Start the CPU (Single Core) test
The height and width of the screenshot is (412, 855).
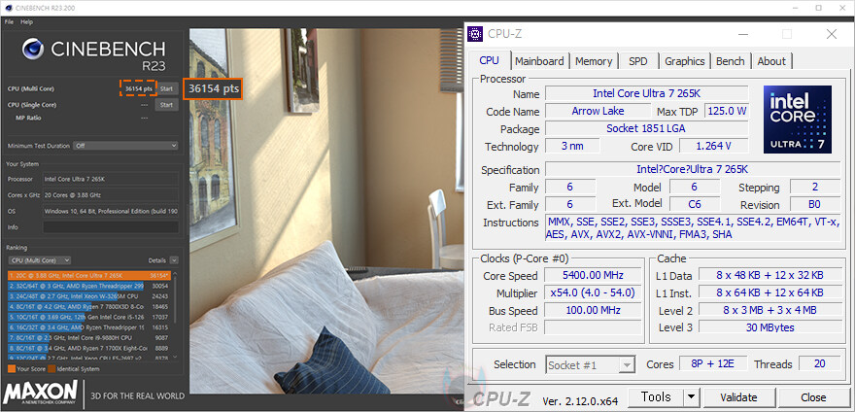click(x=166, y=105)
